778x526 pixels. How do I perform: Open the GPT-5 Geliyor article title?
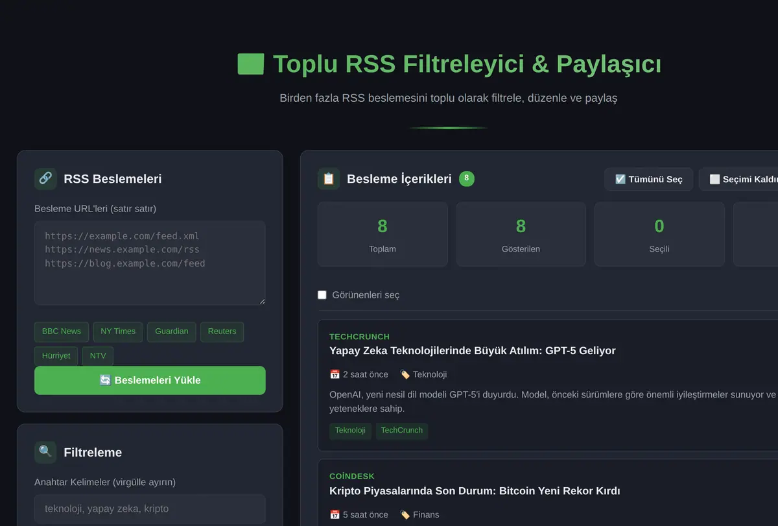(x=473, y=351)
